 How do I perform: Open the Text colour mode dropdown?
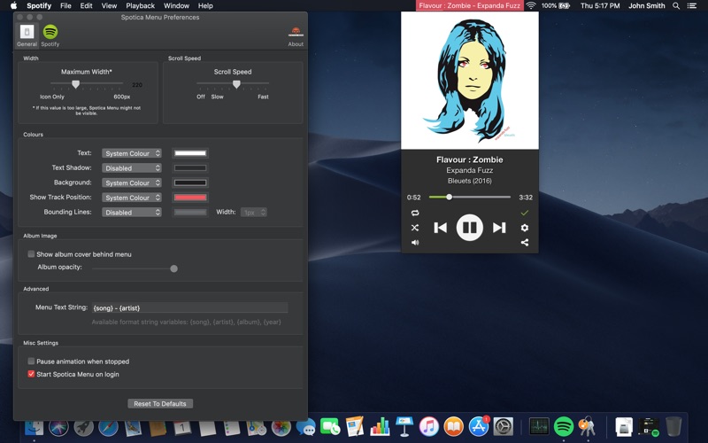pyautogui.click(x=131, y=153)
